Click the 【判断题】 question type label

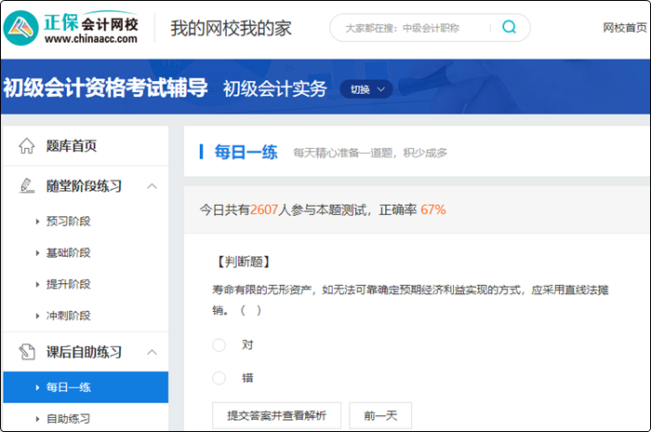[x=244, y=262]
